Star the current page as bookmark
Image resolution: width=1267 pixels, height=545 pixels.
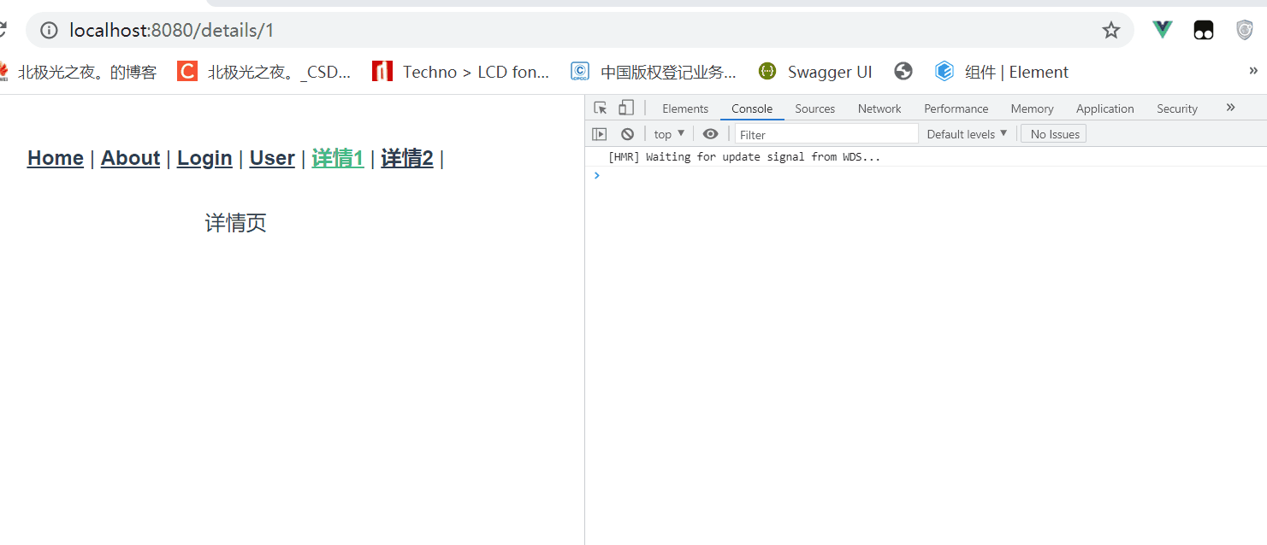pyautogui.click(x=1110, y=30)
